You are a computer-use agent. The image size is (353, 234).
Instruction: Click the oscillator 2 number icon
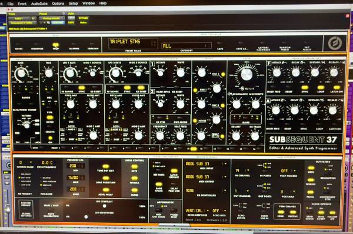pyautogui.click(x=152, y=92)
